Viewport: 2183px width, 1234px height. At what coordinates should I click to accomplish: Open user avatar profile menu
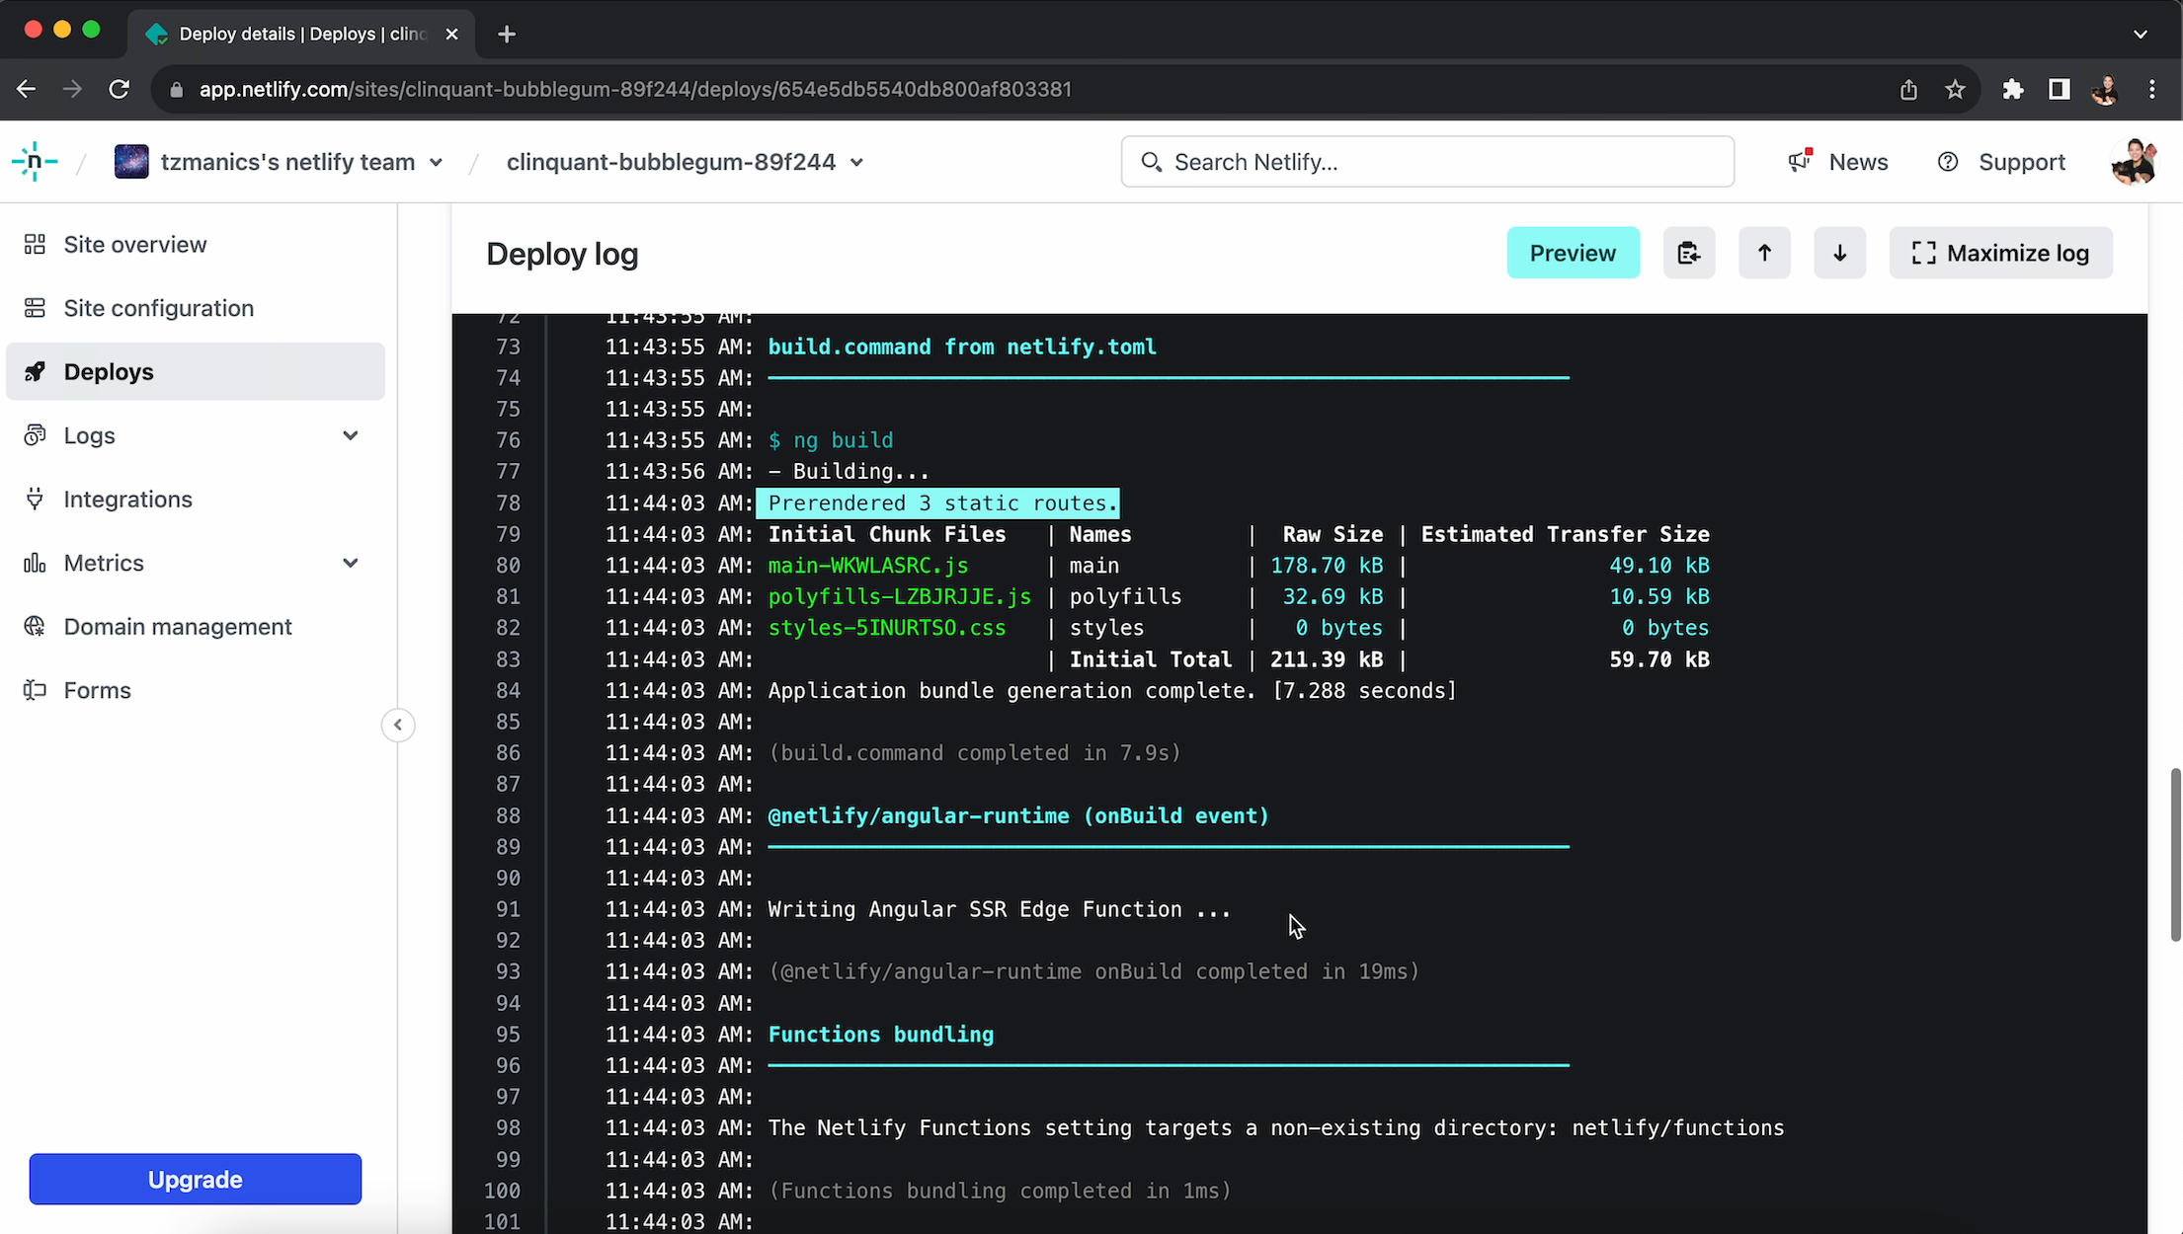2133,162
